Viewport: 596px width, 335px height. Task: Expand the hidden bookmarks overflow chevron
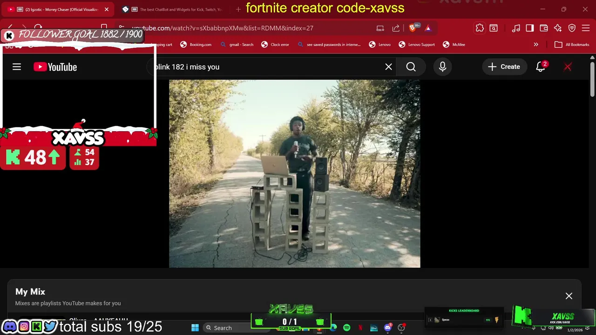536,45
